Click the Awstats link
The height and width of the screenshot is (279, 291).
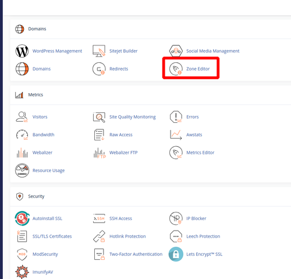194,135
